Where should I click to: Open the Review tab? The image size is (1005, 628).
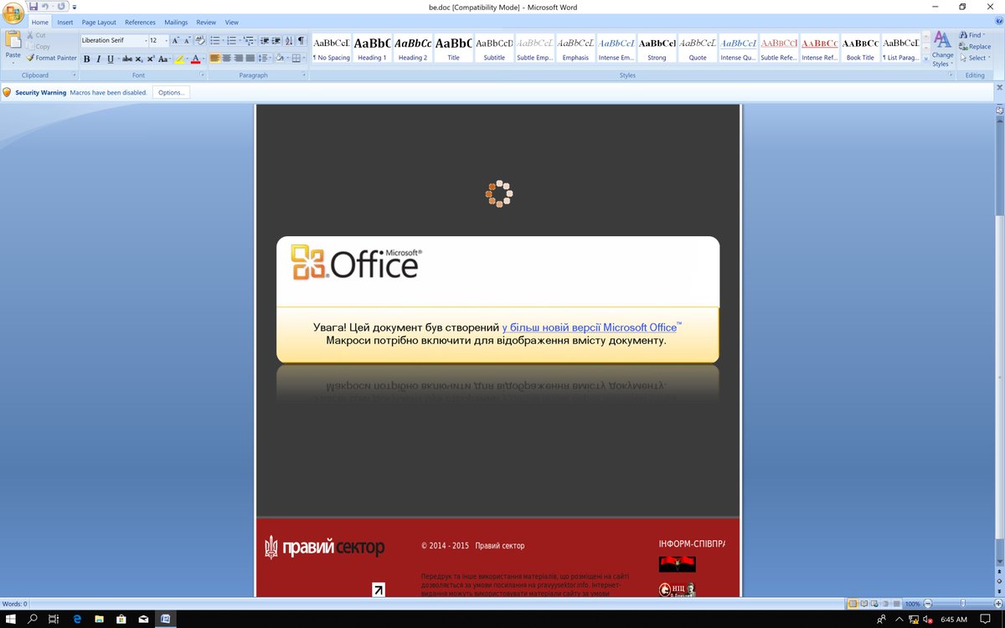[x=206, y=23]
